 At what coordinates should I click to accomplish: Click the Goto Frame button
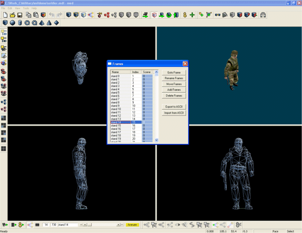174,72
